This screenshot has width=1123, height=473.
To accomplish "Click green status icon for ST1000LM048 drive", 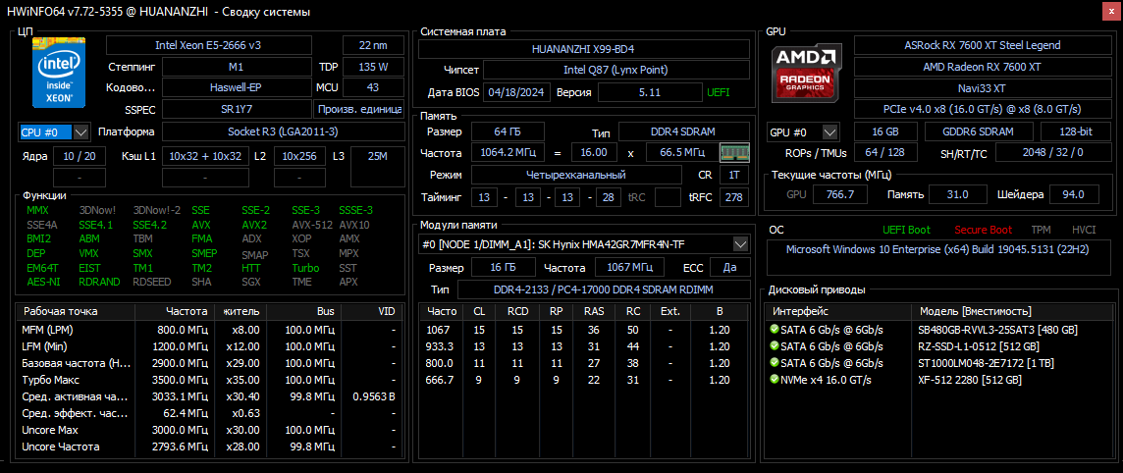I will pyautogui.click(x=774, y=362).
